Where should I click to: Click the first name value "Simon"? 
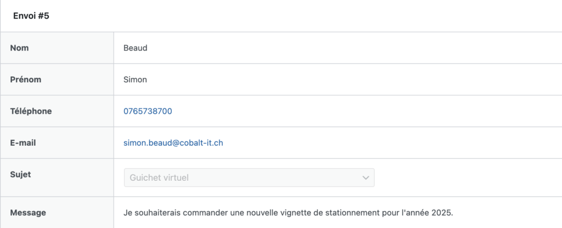135,79
